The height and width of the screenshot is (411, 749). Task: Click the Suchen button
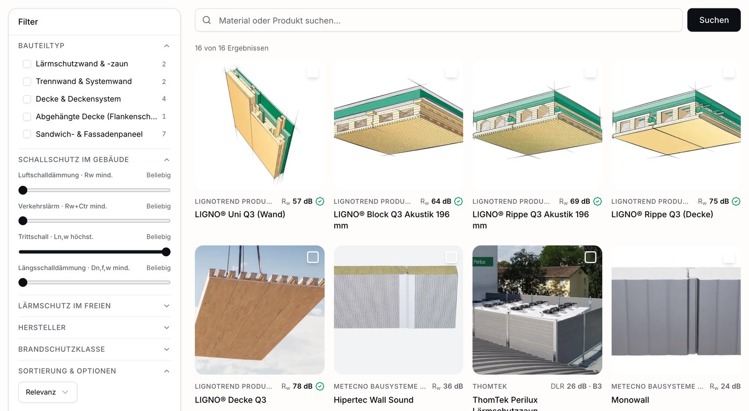coord(714,20)
